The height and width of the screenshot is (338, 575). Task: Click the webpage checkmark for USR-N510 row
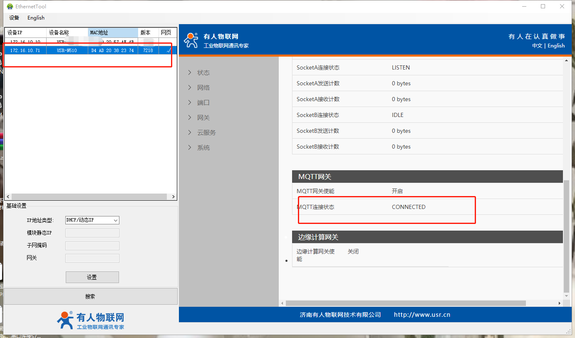[x=168, y=50]
